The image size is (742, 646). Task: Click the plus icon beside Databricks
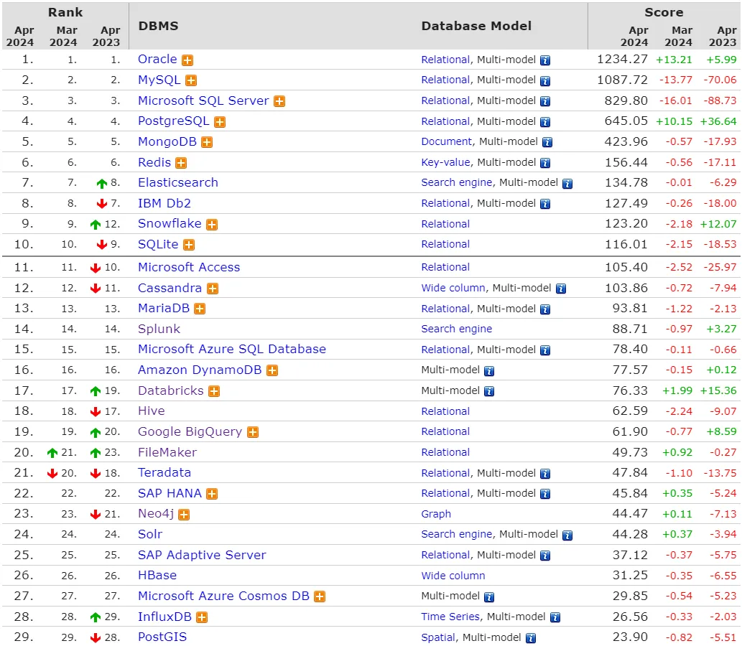[x=214, y=391]
